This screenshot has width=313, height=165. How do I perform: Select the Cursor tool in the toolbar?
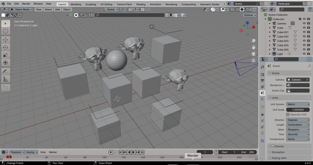coord(6,31)
